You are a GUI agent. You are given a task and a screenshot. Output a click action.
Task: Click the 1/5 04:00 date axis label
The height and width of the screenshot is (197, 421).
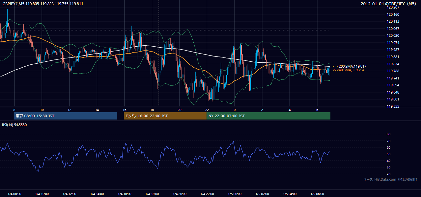(290, 194)
